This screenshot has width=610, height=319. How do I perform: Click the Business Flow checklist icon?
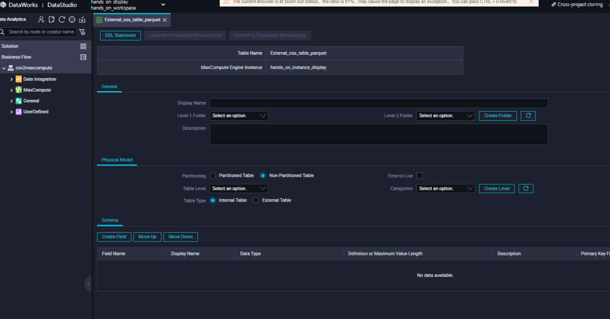[83, 57]
